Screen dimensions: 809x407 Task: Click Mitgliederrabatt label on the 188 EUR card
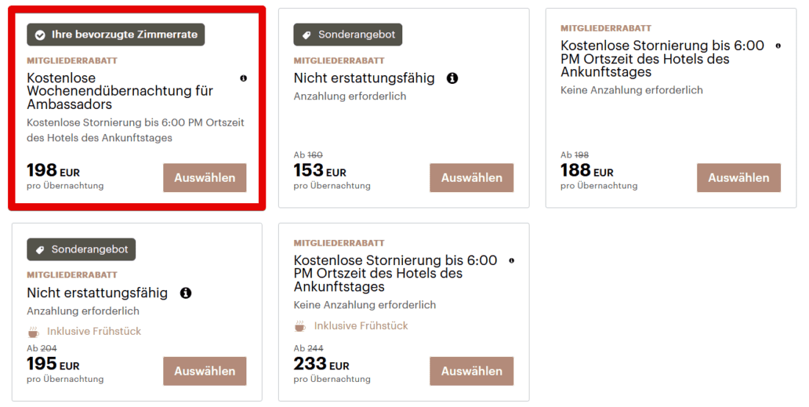(x=606, y=28)
